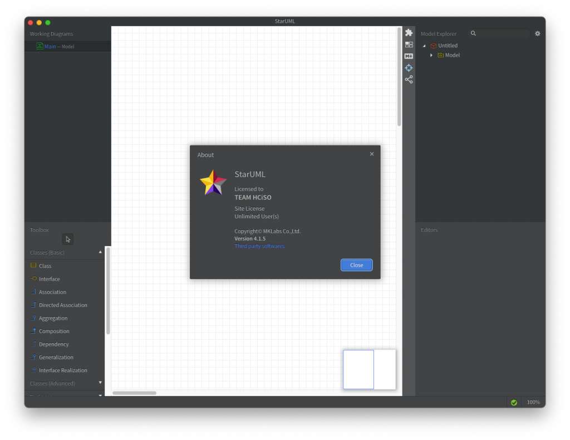The image size is (570, 440).
Task: Click the diagram thumbnails icon in sidebar
Action: tap(409, 45)
